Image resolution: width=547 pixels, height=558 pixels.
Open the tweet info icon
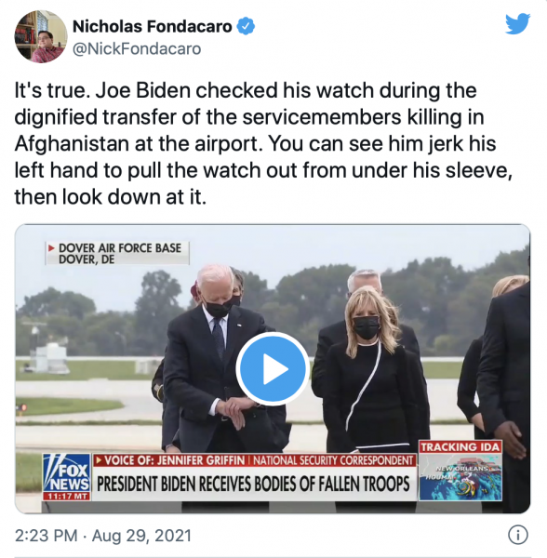(517, 535)
